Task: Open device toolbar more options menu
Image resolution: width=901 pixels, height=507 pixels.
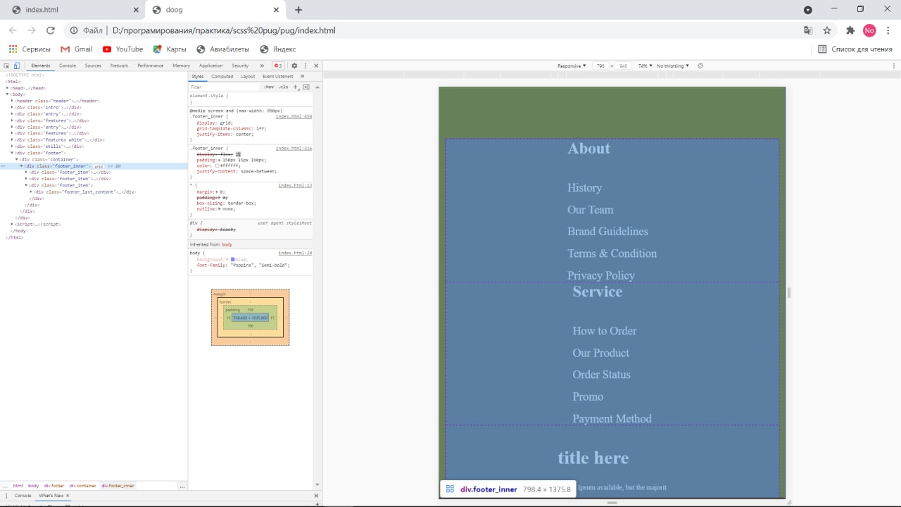Action: [x=894, y=65]
